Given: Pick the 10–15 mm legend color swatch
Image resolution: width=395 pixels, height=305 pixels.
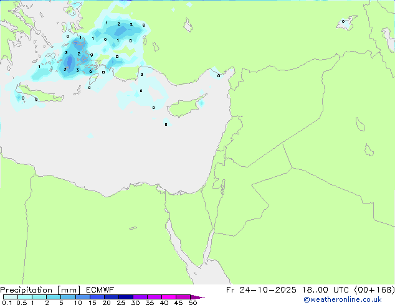Looking at the screenshot, I should click(82, 297).
